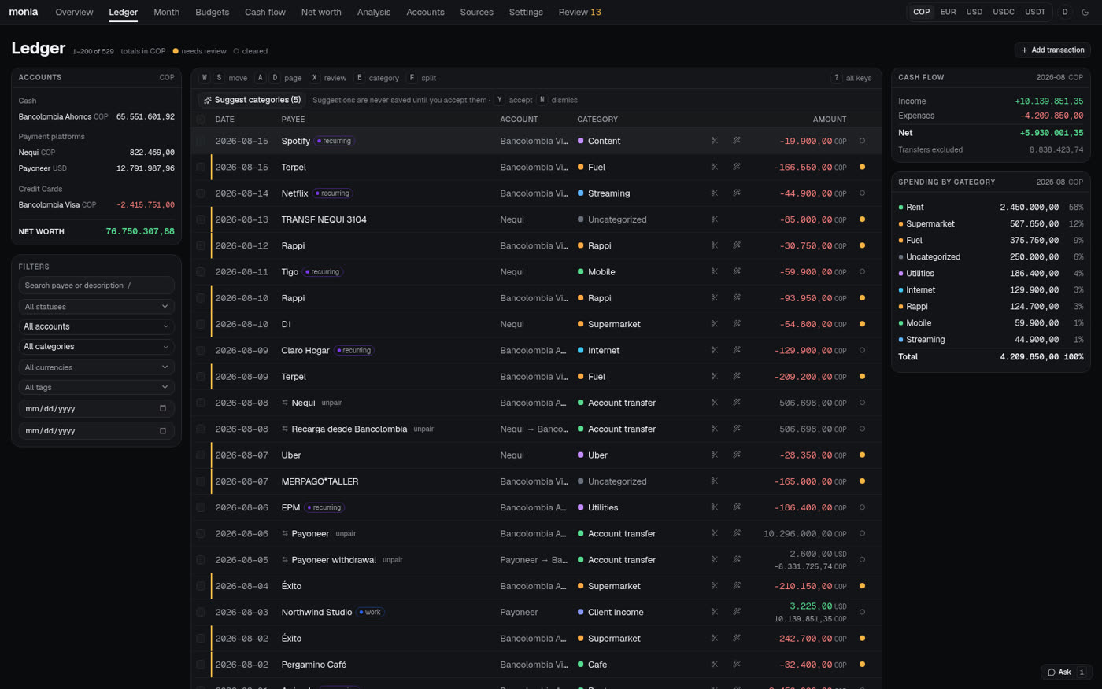Split the Payoneer withdrawal transfer
Image resolution: width=1102 pixels, height=689 pixels.
pyautogui.click(x=715, y=560)
